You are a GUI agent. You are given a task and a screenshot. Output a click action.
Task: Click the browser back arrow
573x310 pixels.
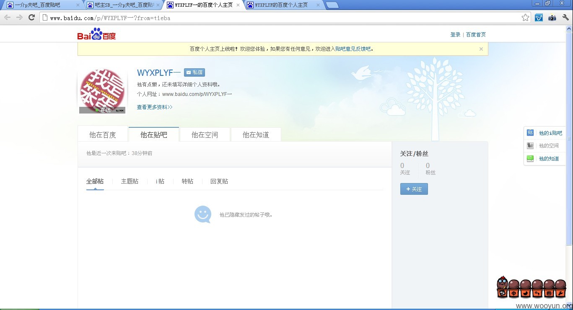click(x=7, y=17)
